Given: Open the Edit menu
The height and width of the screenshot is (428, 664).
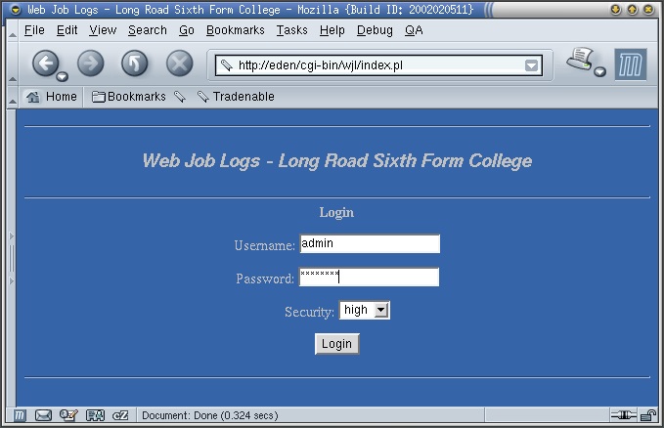Looking at the screenshot, I should coord(66,30).
